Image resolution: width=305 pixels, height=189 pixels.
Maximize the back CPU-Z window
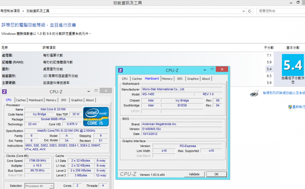click(96, 90)
